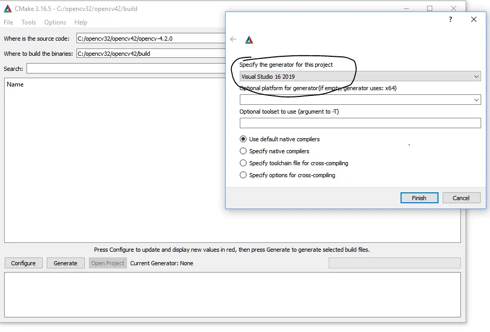Click the back arrow in the generator dialog
The image size is (490, 332).
233,39
